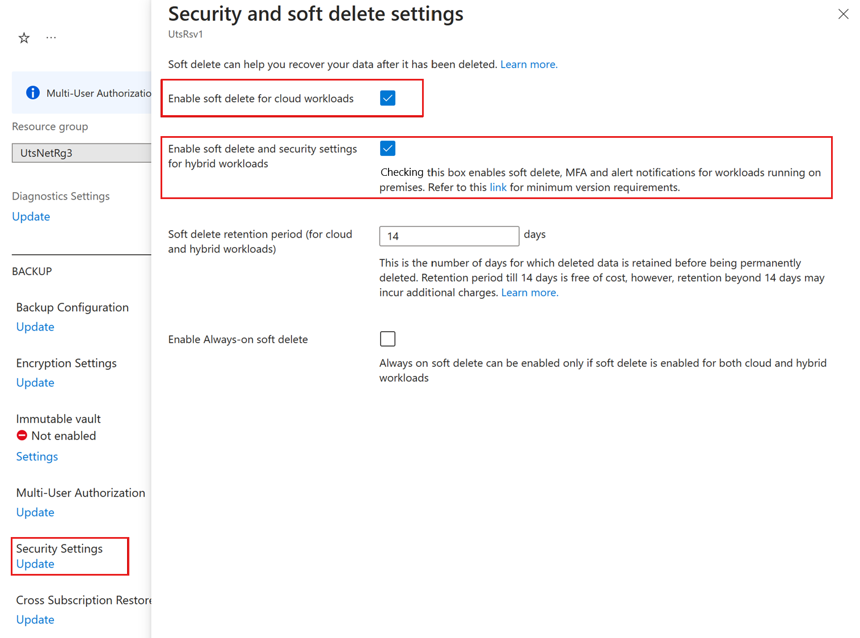Click the favorite star icon
Screen dimensions: 860x638
pos(24,38)
